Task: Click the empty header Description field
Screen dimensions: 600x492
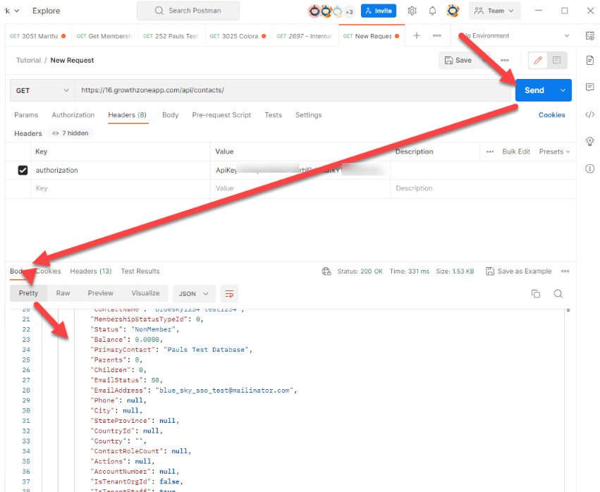Action: point(483,188)
